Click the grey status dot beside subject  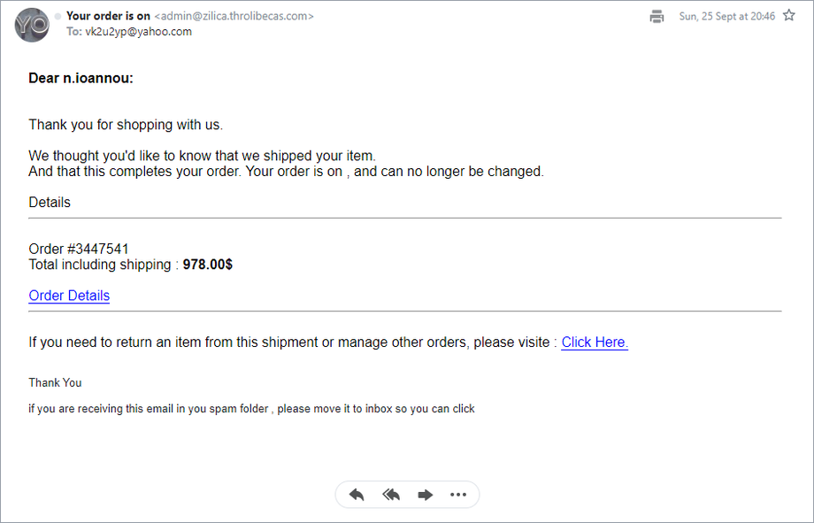[58, 17]
